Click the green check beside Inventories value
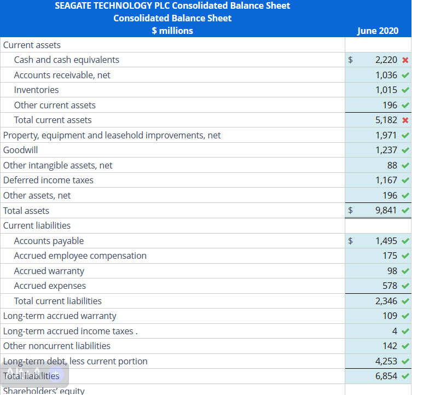The image size is (423, 395). 405,90
